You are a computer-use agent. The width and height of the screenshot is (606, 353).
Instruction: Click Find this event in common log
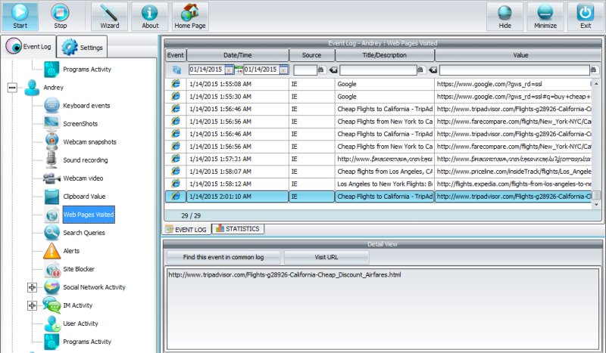(223, 257)
